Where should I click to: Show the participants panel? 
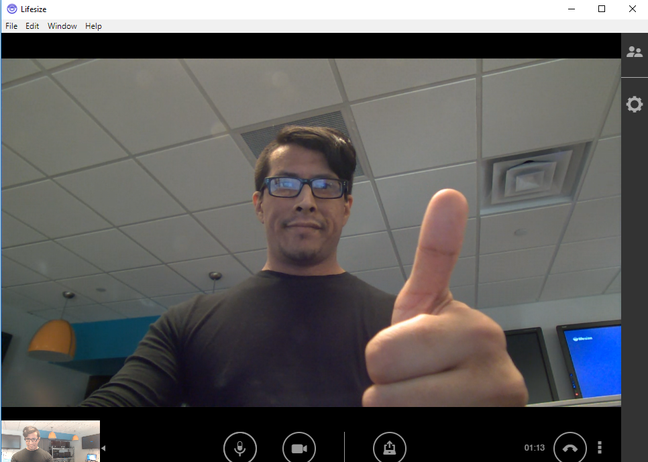pos(634,51)
